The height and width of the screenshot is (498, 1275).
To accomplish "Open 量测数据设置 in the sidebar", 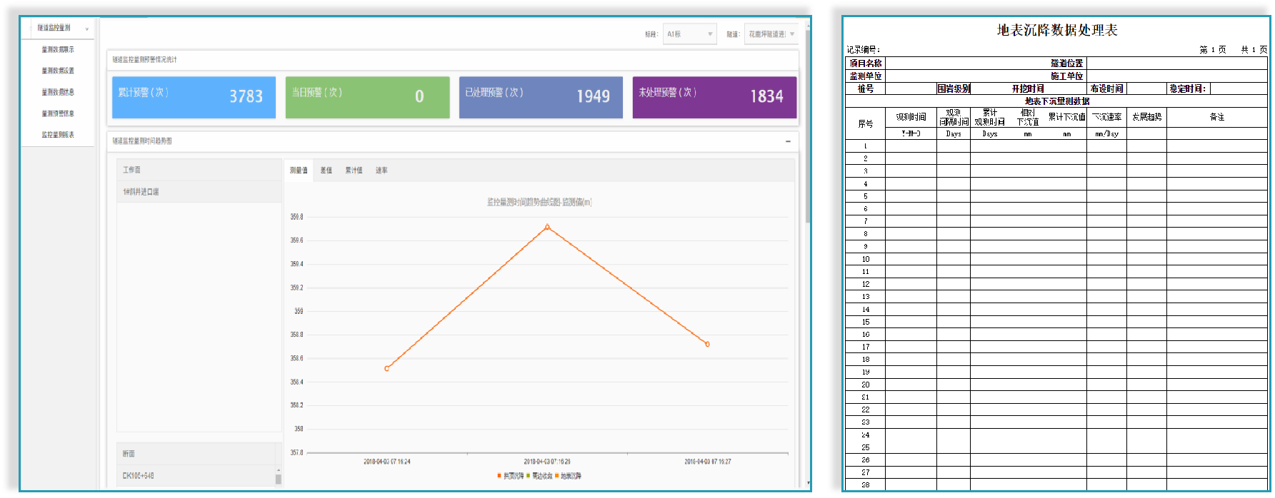I will [x=57, y=71].
